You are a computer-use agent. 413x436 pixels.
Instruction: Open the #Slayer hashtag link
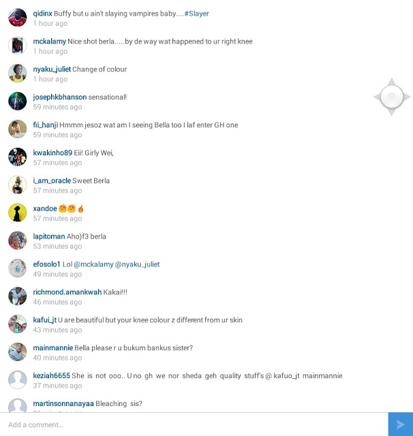(197, 14)
